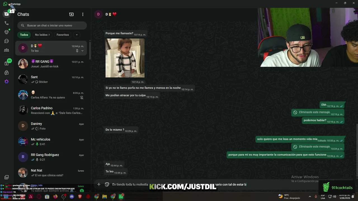
Task: Open Carlos Padrino's chat
Action: pyautogui.click(x=51, y=110)
